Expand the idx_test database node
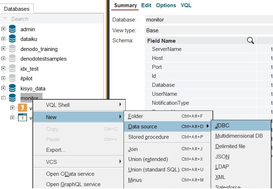273x189 pixels. (3, 68)
